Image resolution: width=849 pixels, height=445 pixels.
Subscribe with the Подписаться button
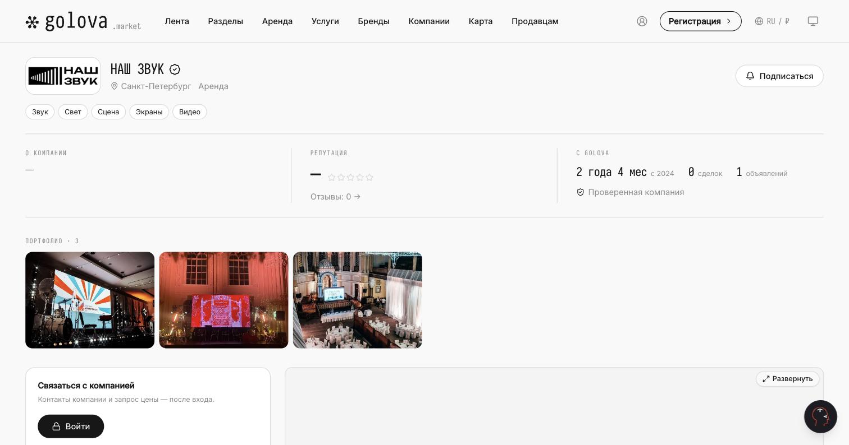coord(779,76)
